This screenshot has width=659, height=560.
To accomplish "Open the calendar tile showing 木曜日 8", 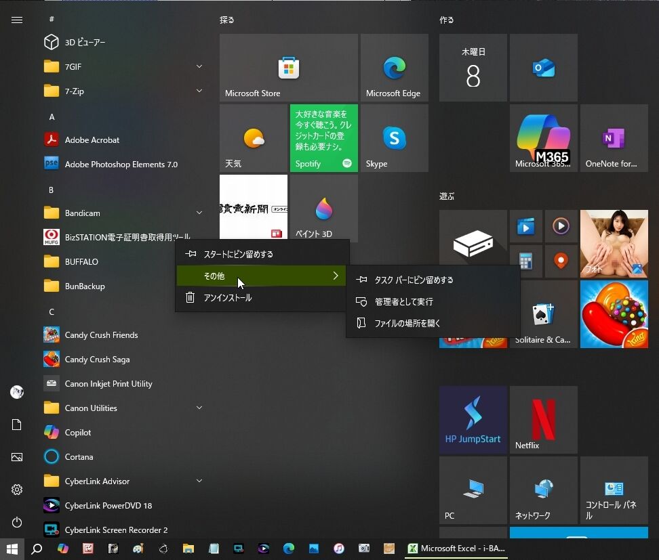I will [473, 68].
